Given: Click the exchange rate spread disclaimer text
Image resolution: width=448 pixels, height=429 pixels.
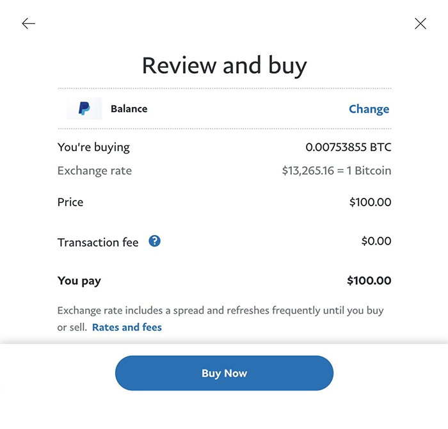Looking at the screenshot, I should click(x=220, y=311).
